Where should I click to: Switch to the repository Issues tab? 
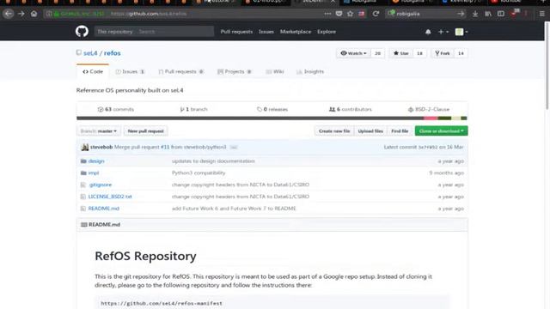(x=130, y=71)
